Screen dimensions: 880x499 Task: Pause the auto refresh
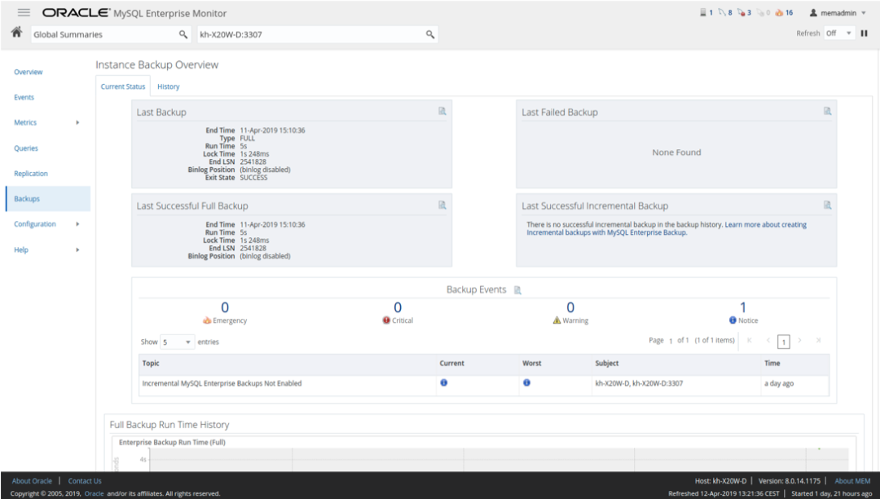click(865, 33)
